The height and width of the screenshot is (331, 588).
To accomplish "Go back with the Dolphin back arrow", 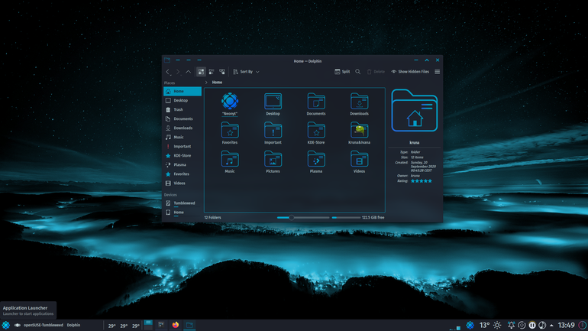I will pos(168,72).
